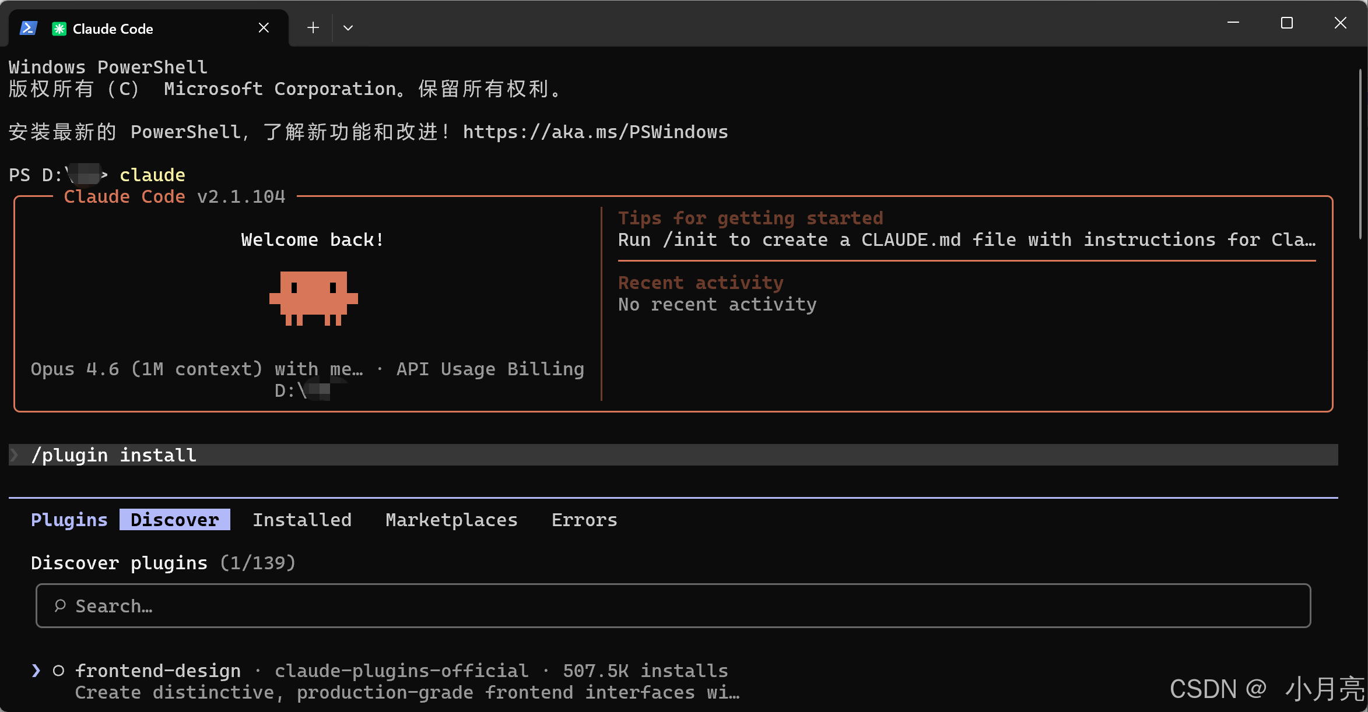Close the Claude Code terminal tab

(264, 27)
